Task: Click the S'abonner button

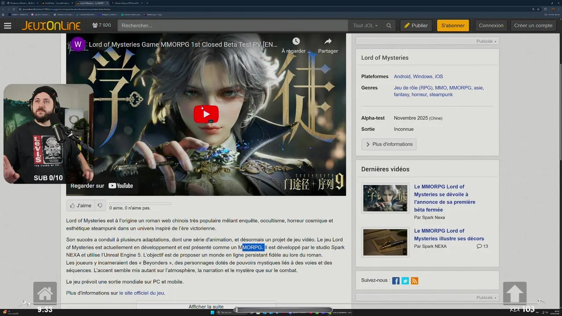Action: pyautogui.click(x=453, y=25)
